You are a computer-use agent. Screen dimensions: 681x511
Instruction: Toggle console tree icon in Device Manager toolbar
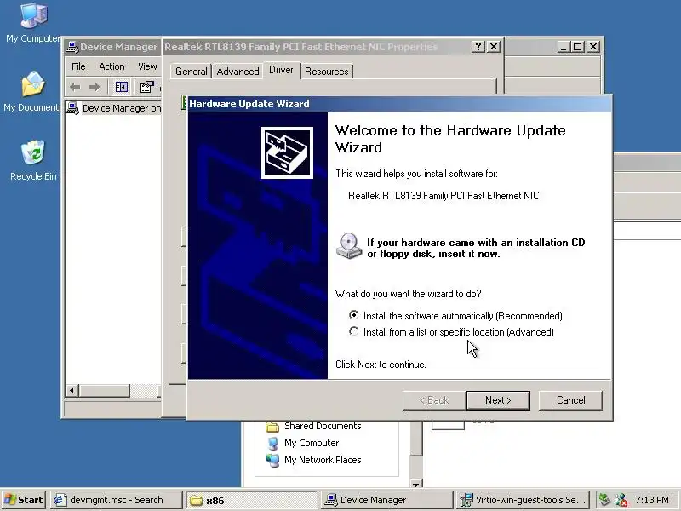coord(121,88)
